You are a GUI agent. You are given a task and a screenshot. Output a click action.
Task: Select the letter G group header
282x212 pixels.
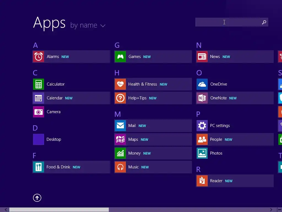click(x=117, y=45)
